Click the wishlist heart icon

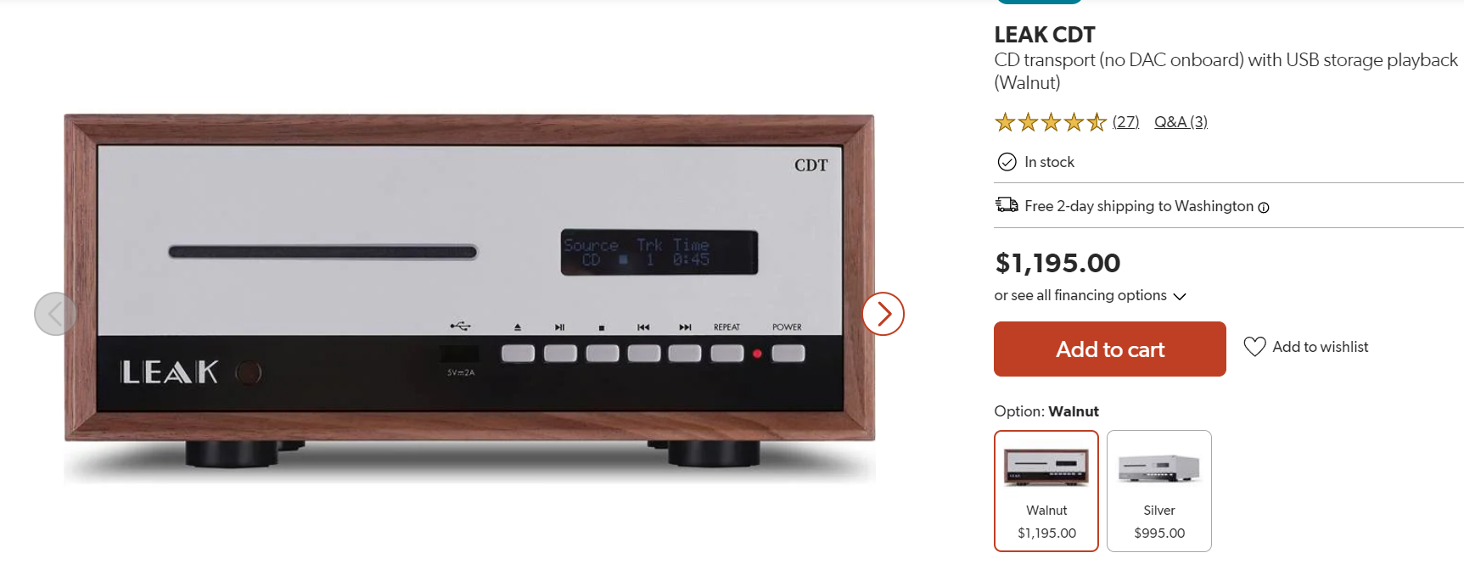[x=1254, y=347]
